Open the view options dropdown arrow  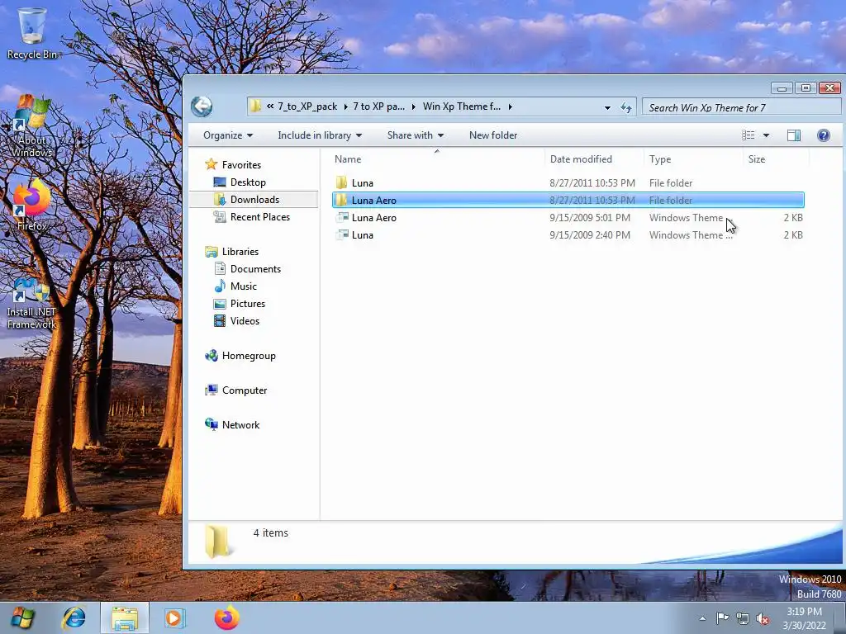coord(766,135)
